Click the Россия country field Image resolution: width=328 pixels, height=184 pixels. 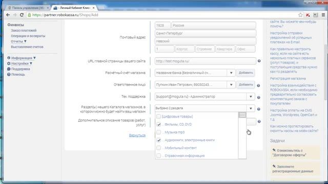click(x=214, y=26)
